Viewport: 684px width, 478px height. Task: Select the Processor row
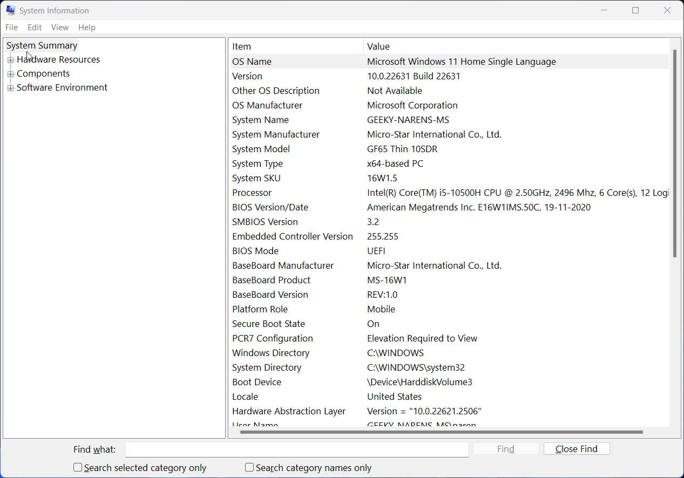point(450,193)
